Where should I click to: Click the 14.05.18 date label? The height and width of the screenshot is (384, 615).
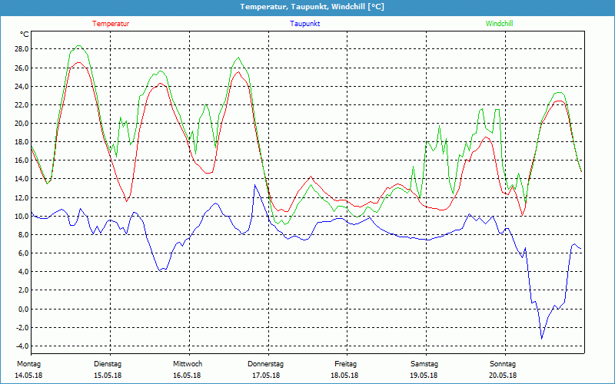coord(28,376)
